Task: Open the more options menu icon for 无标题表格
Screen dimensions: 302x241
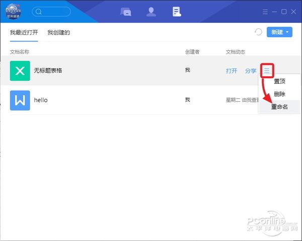Action: (x=267, y=71)
